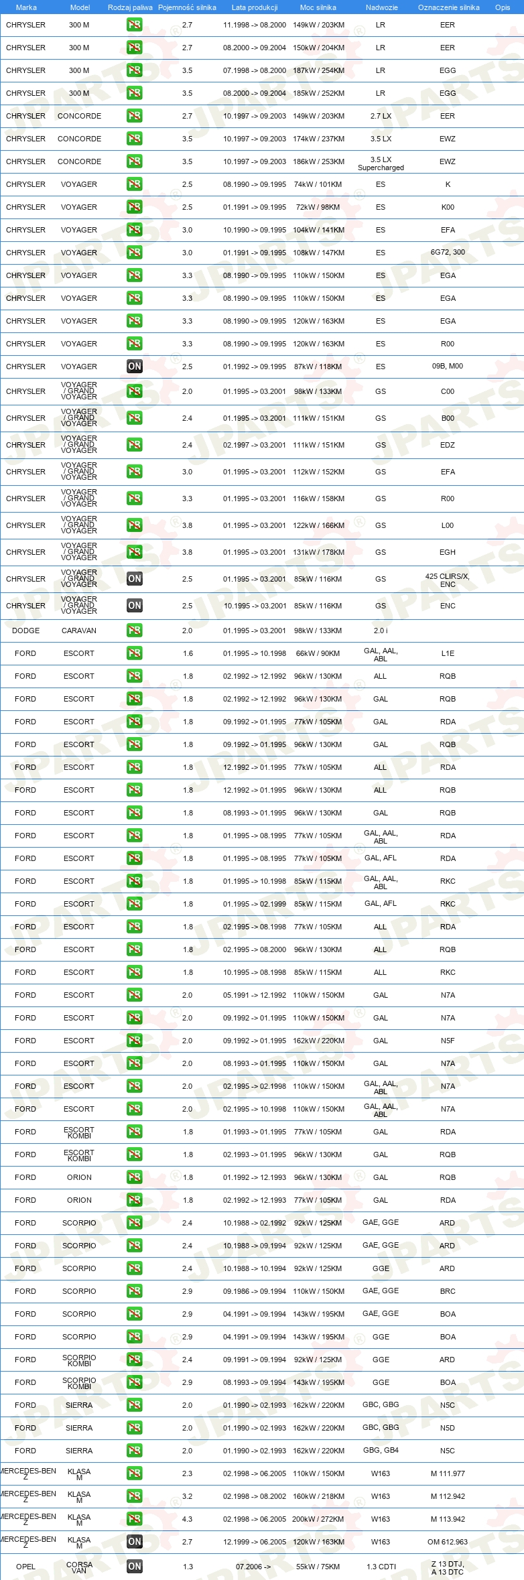Click the Oznaczenie silnika column header
Screen dimensions: 524x1580
point(449,7)
